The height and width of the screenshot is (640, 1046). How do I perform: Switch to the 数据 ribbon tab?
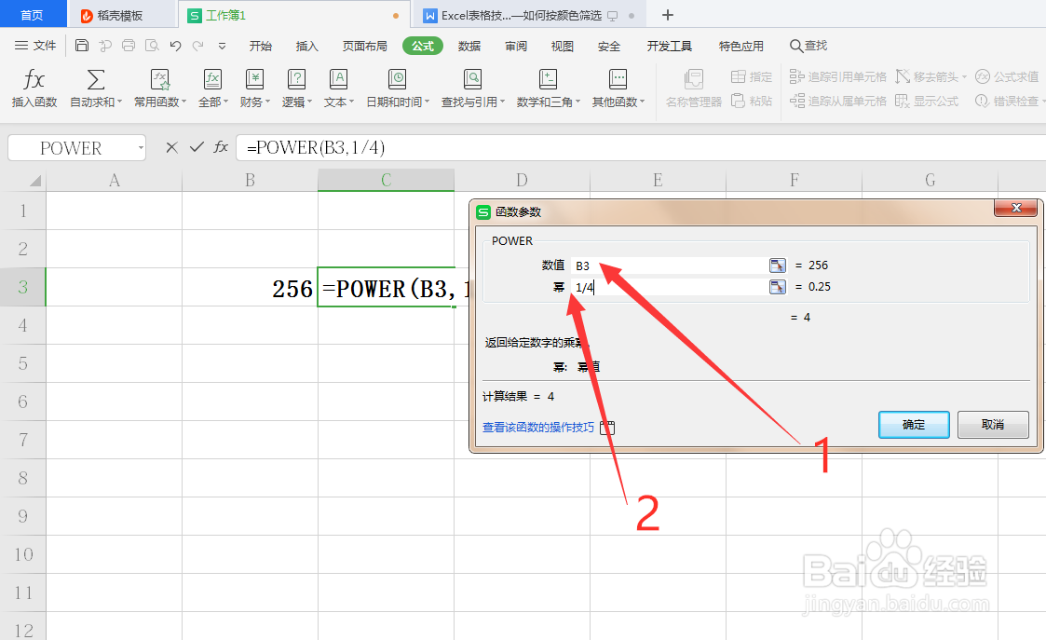(x=469, y=46)
